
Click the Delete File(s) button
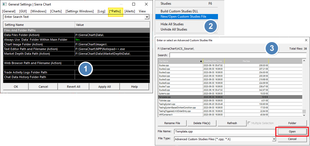(x=202, y=123)
